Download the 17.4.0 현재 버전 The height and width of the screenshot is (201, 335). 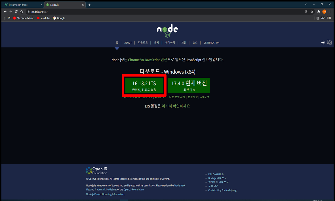point(189,85)
